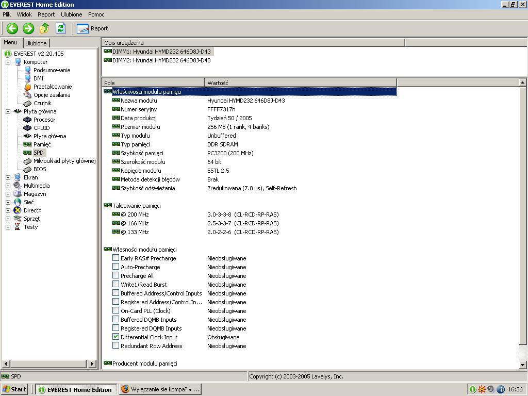The height and width of the screenshot is (396, 528).
Task: Expand the Magazyn tree branch
Action: pos(8,194)
